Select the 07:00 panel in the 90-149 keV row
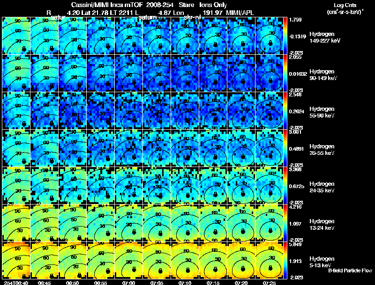This screenshot has height=285, width=375. (x=129, y=73)
